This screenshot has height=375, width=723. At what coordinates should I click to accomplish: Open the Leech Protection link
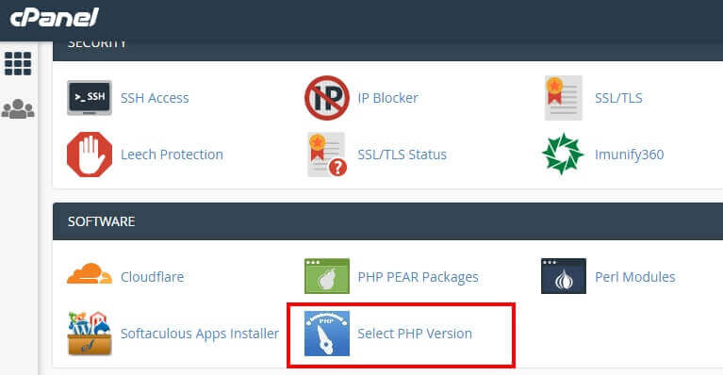point(172,155)
